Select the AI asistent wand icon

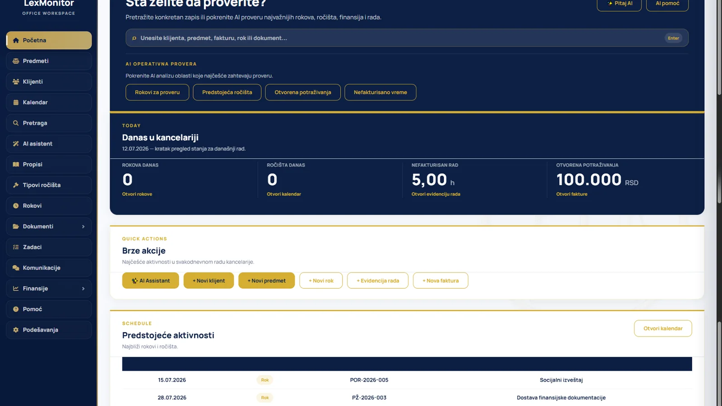tap(16, 144)
